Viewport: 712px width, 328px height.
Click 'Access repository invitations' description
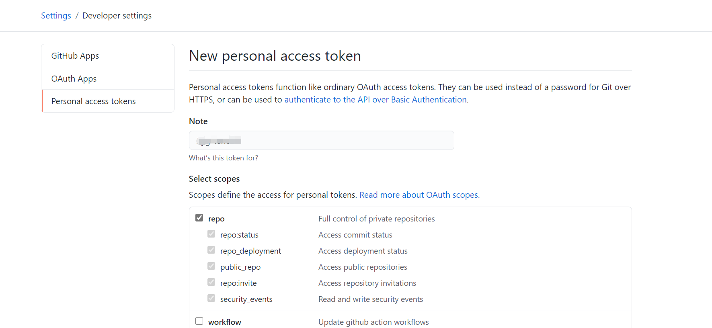pos(367,283)
